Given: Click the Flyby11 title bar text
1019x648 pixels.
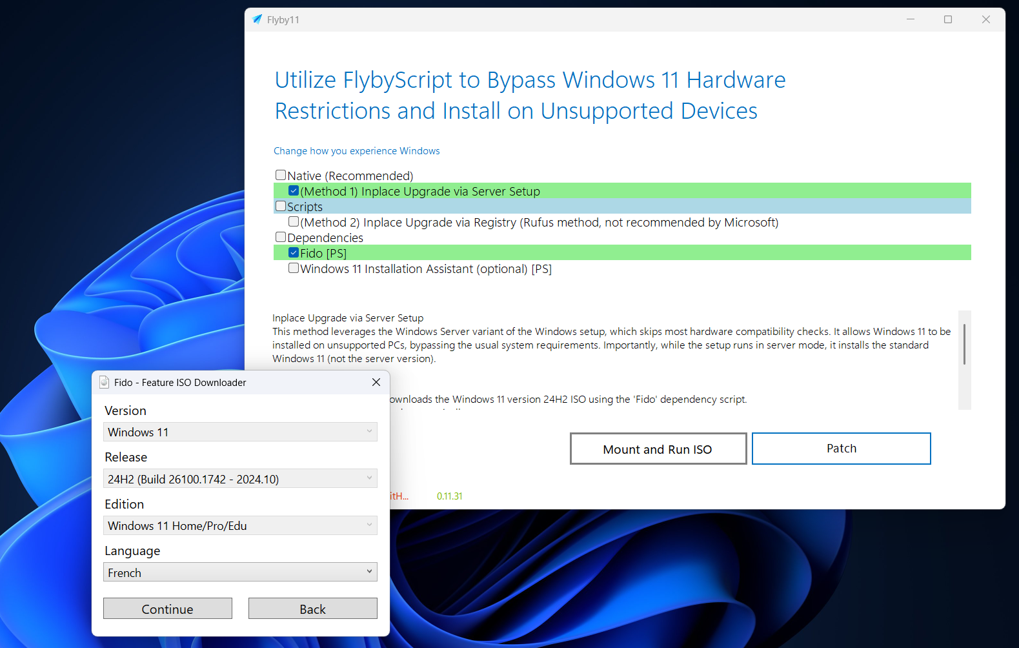Looking at the screenshot, I should 283,20.
